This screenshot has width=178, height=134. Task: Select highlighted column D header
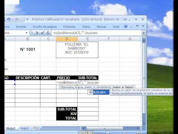point(67,39)
